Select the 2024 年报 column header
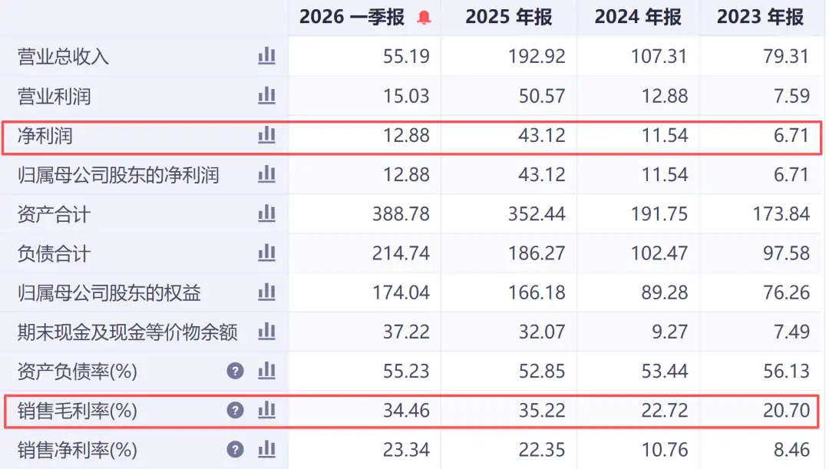The image size is (829, 469). [x=638, y=17]
